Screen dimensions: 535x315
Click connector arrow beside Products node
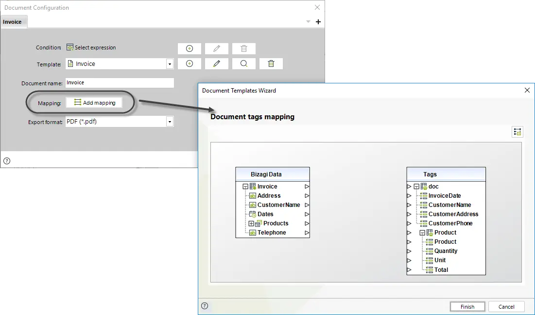point(307,223)
